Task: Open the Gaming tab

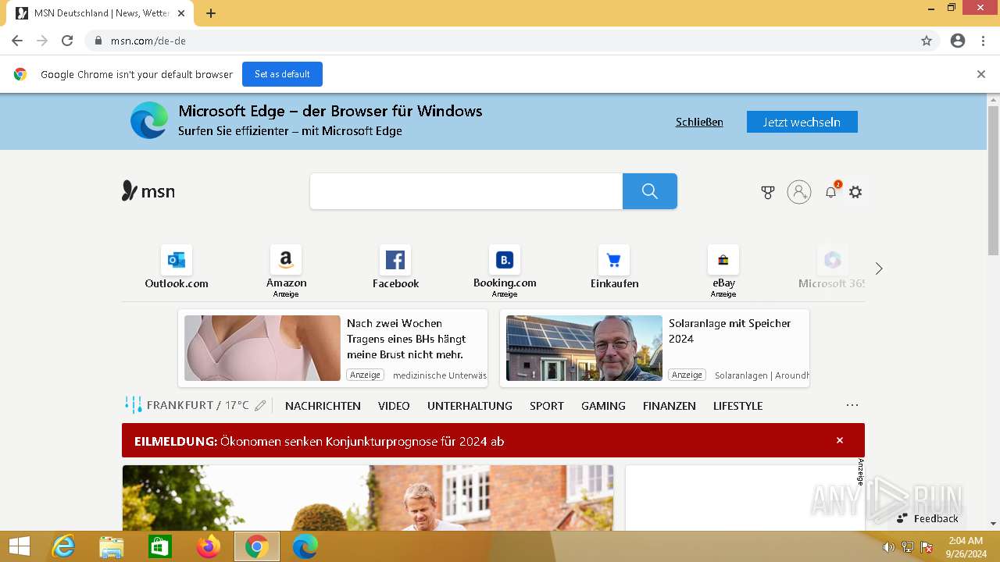Action: click(x=603, y=406)
